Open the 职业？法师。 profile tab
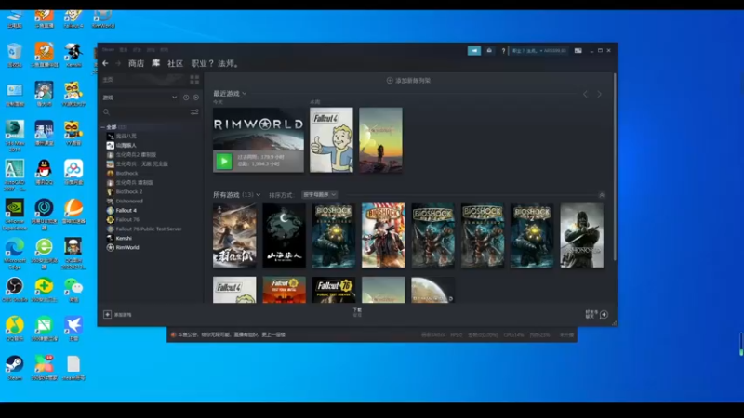Viewport: 744px width, 418px height. (x=216, y=63)
